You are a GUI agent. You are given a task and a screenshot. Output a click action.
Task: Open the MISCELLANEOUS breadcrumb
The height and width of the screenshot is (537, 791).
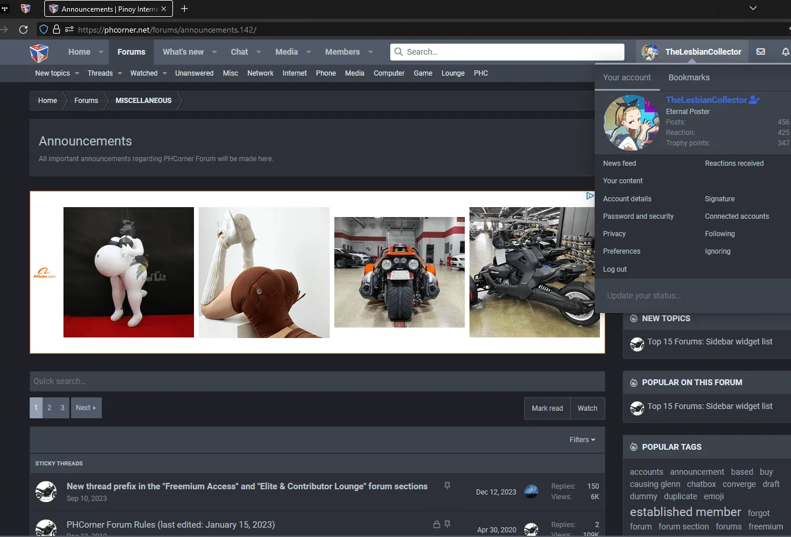[143, 101]
